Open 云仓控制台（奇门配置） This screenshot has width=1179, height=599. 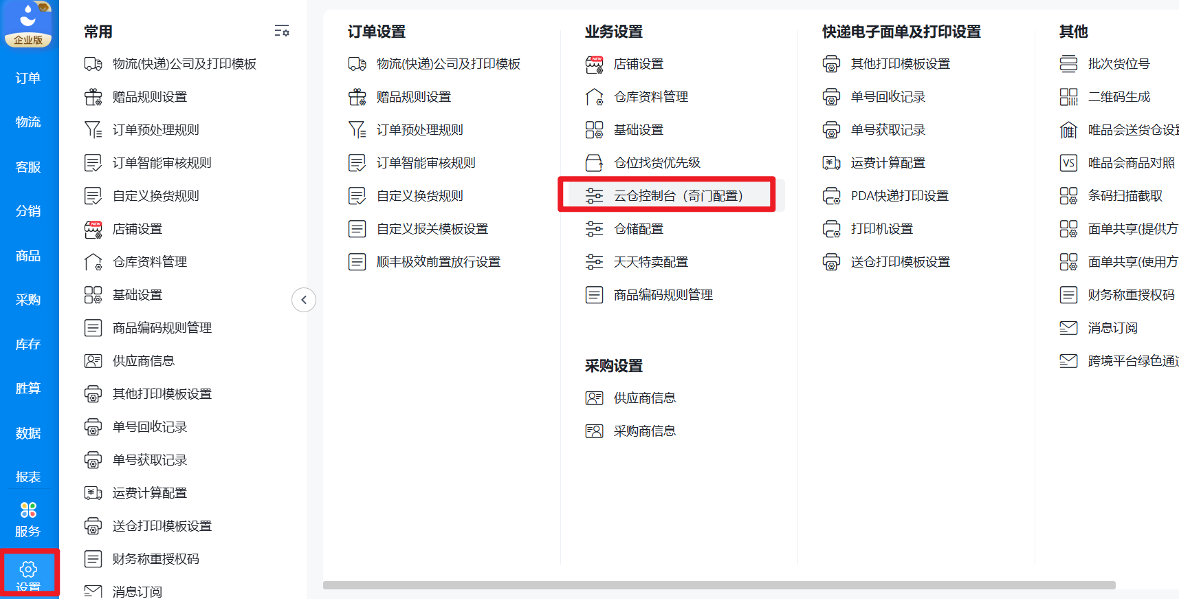[678, 196]
